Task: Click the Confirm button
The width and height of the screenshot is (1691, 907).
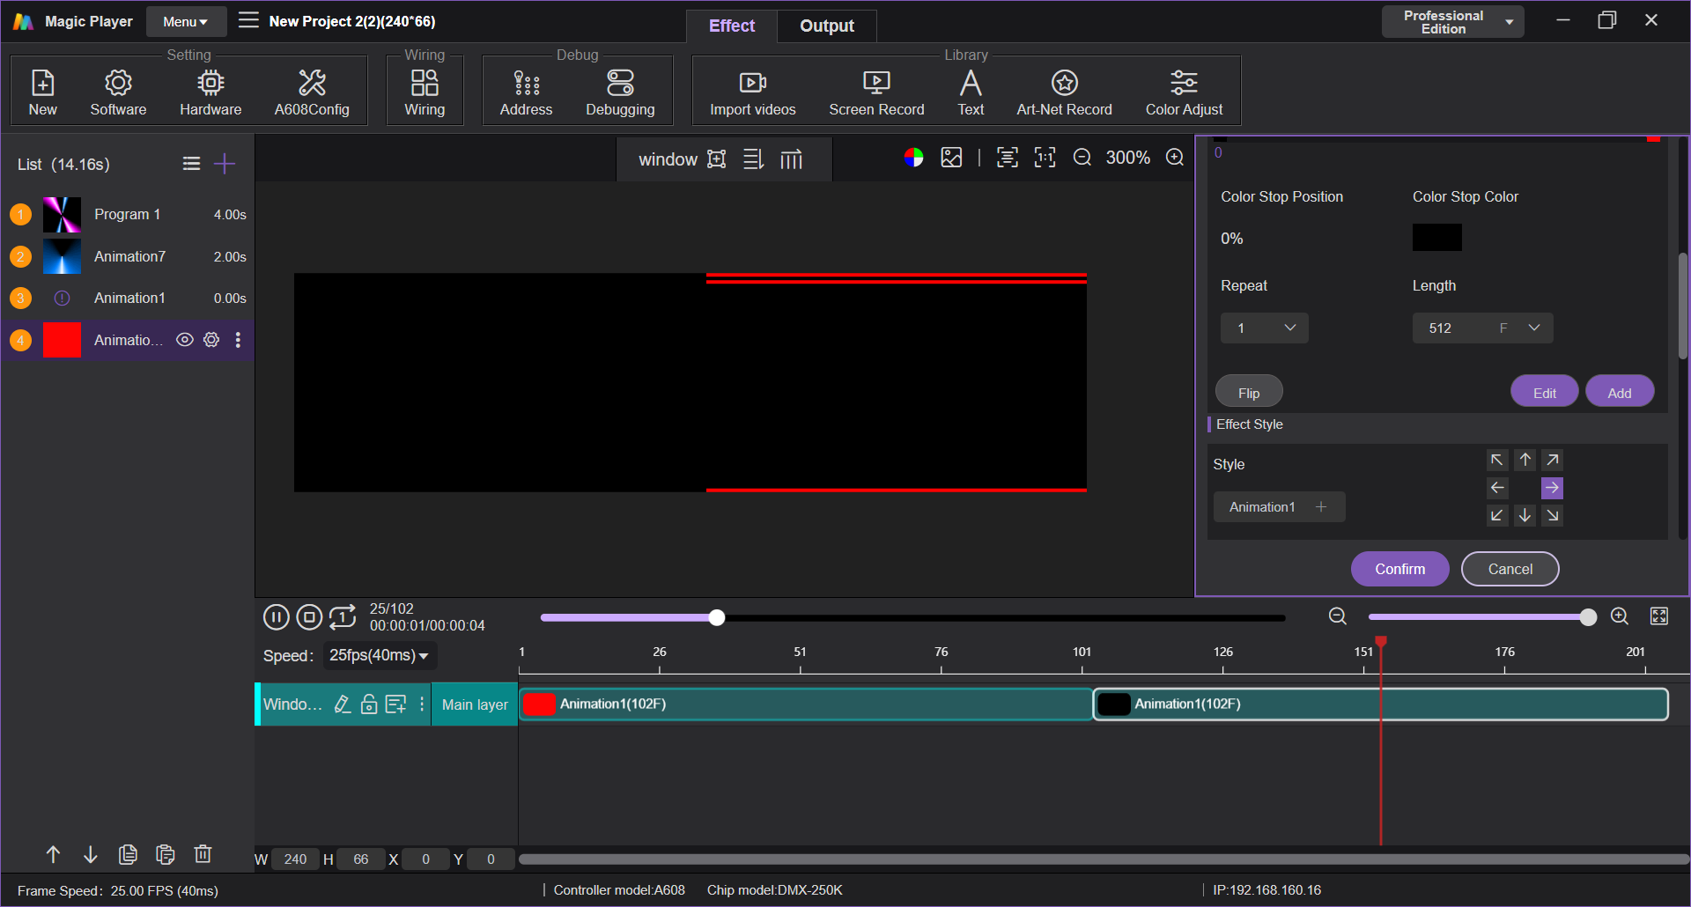Action: 1400,569
